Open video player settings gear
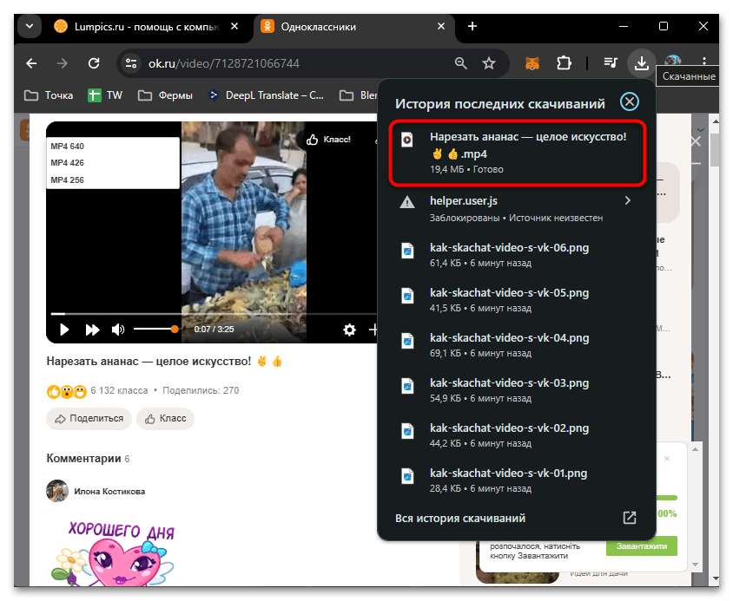Screen dimensions: 733x601 coord(349,330)
